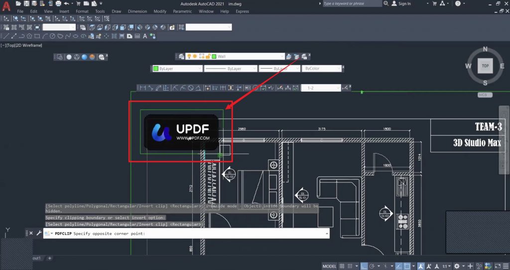Click the MODEL space button in status bar
The height and width of the screenshot is (270, 510).
(x=329, y=266)
